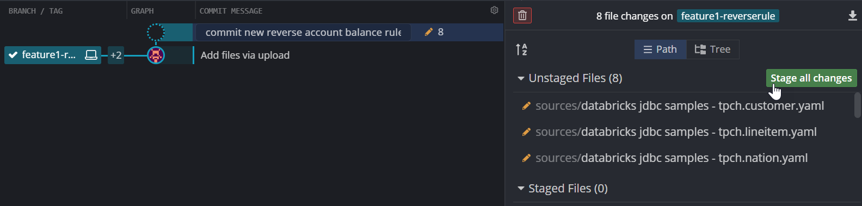Switch file view to Path
862x206 pixels.
660,49
